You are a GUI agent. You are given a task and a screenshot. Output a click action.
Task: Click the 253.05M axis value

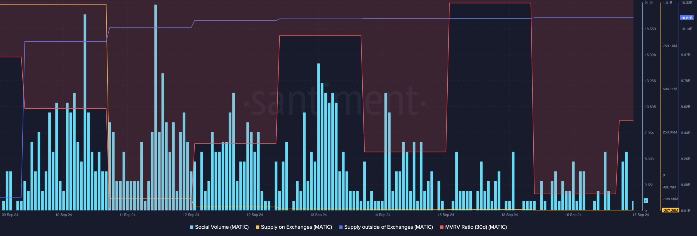coord(670,132)
